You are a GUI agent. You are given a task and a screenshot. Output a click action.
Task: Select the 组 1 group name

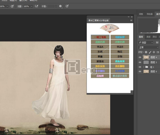pyautogui.click(x=152, y=67)
